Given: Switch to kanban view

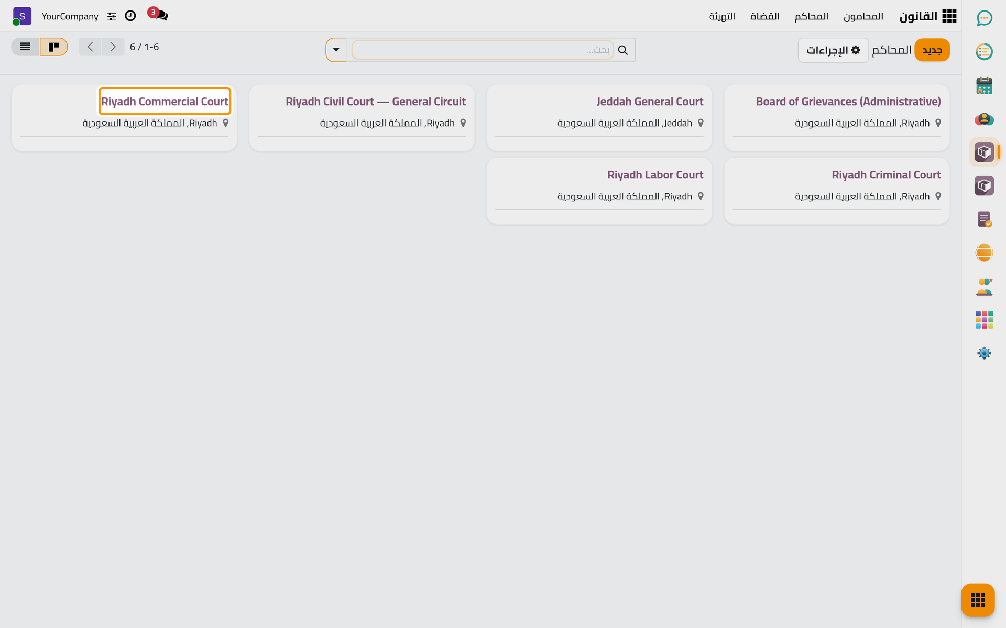Looking at the screenshot, I should click(x=53, y=47).
